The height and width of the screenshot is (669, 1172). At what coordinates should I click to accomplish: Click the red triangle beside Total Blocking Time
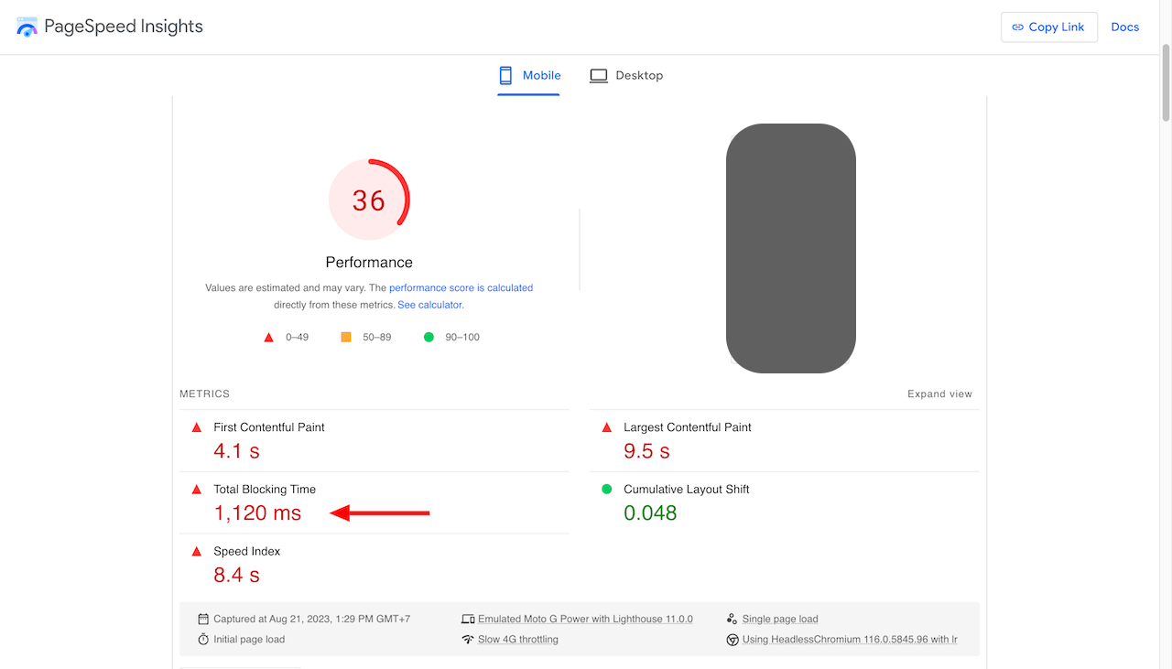(x=196, y=490)
